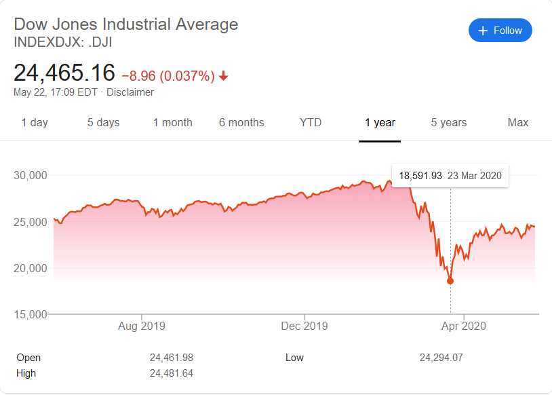Viewport: 552px width, 395px height.
Task: Select the 1 year tab
Action: tap(380, 123)
